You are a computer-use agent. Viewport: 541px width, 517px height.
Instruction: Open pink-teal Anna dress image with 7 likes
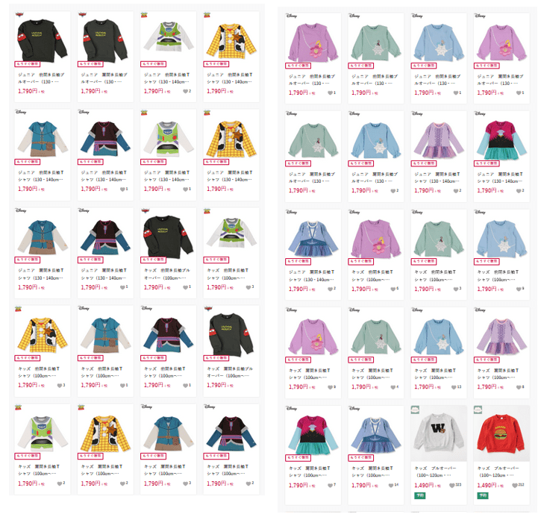[313, 434]
